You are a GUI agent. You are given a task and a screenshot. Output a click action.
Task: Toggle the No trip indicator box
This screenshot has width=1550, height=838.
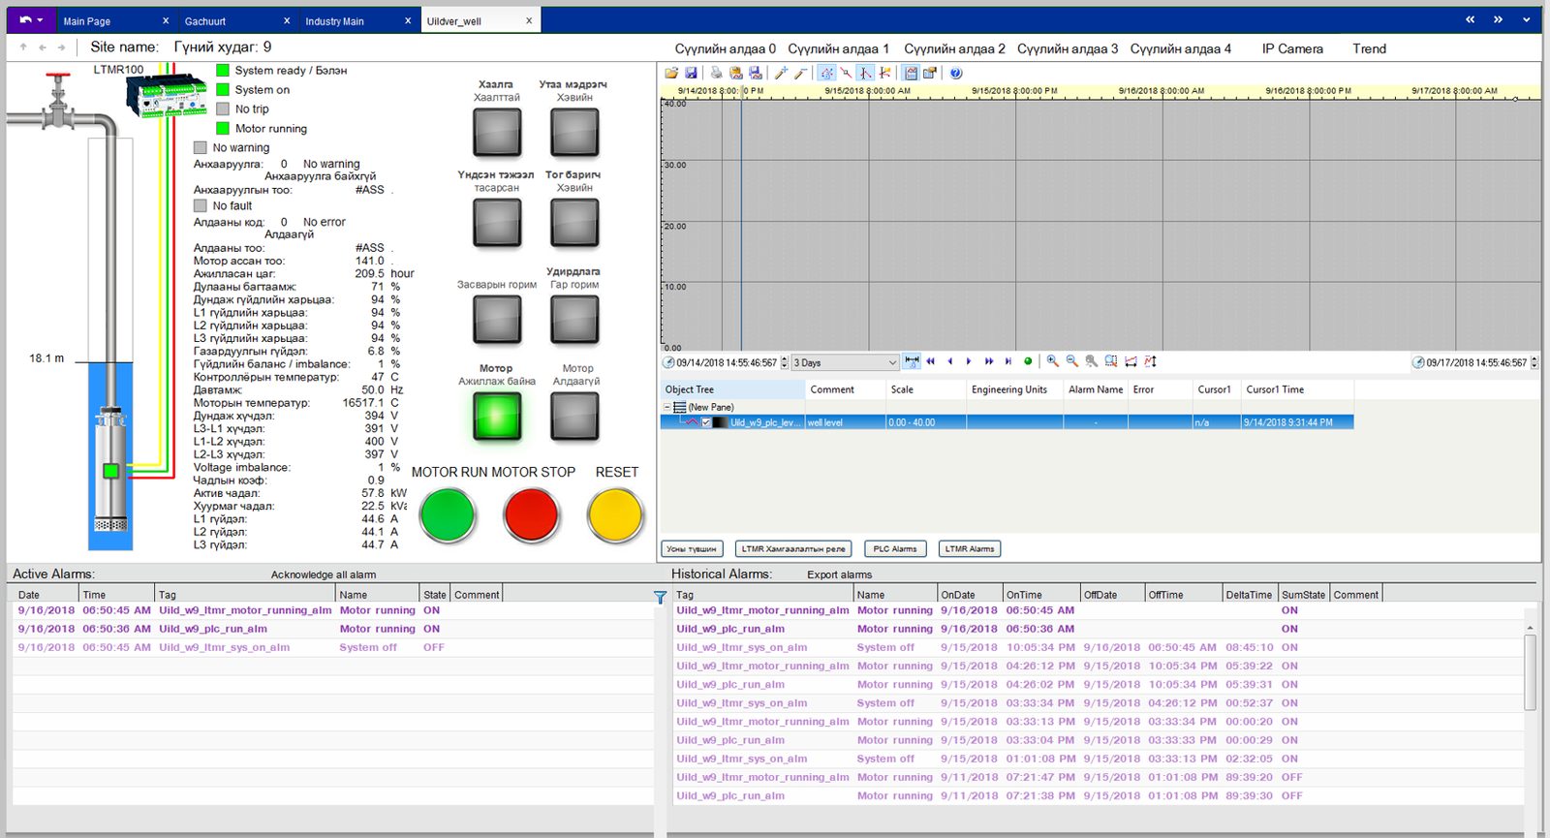(223, 109)
